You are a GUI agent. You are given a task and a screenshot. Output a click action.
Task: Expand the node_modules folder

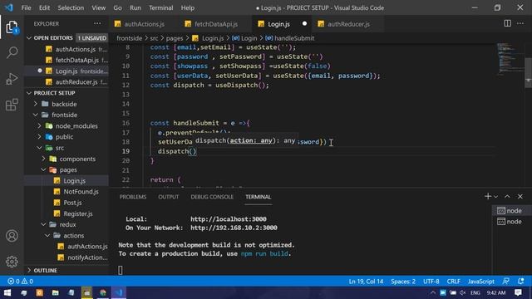click(39, 125)
